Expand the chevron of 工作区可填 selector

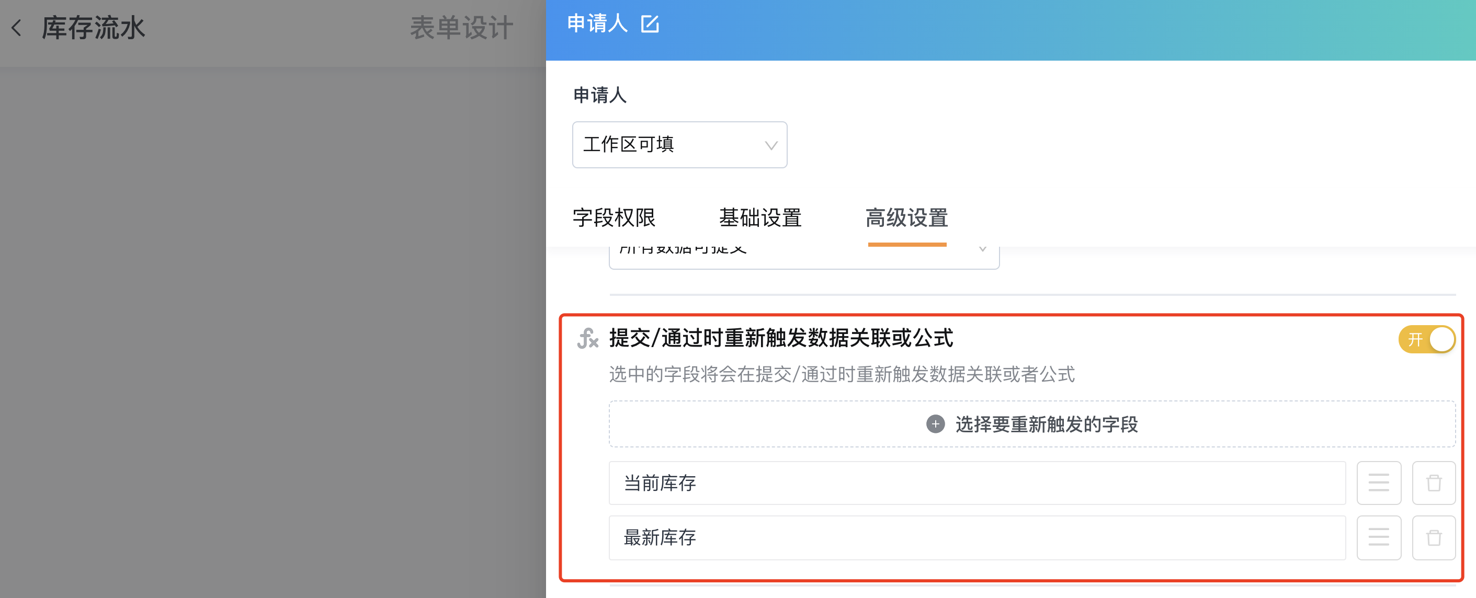[x=771, y=145]
